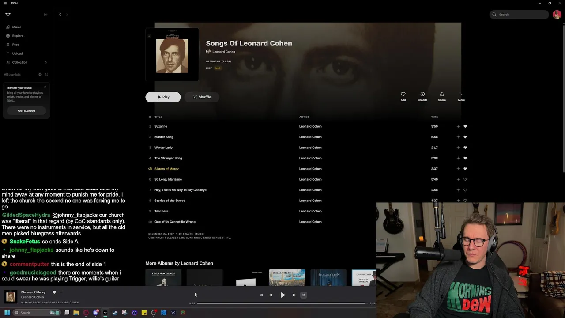Add Winter Lady to a playlist with plus icon
Viewport: 565px width, 318px height.
pos(458,148)
